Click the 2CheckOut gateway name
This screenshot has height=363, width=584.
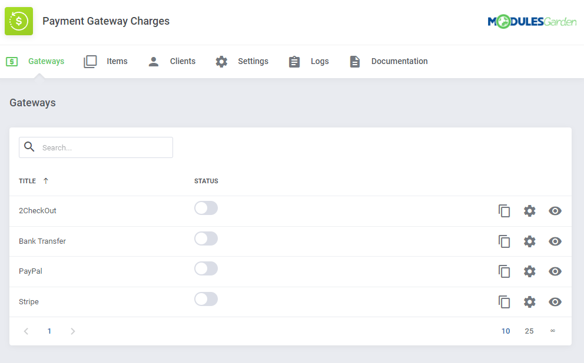coord(38,211)
